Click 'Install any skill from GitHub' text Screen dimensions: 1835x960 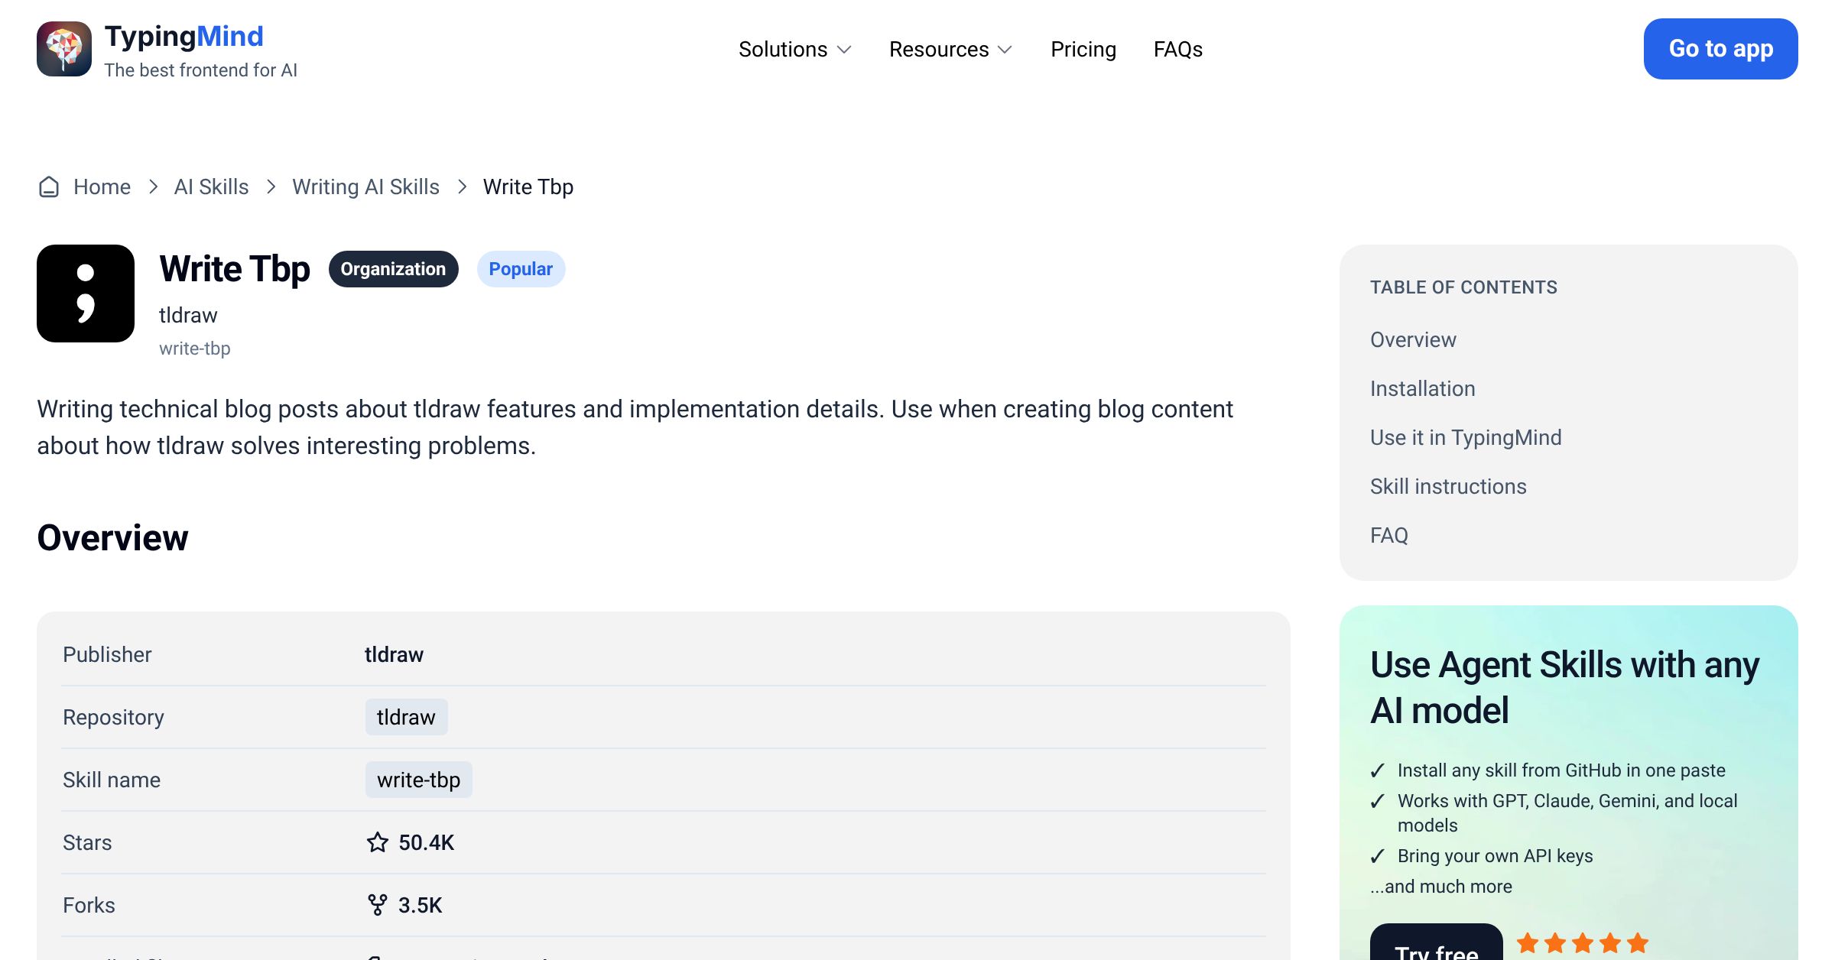1561,770
